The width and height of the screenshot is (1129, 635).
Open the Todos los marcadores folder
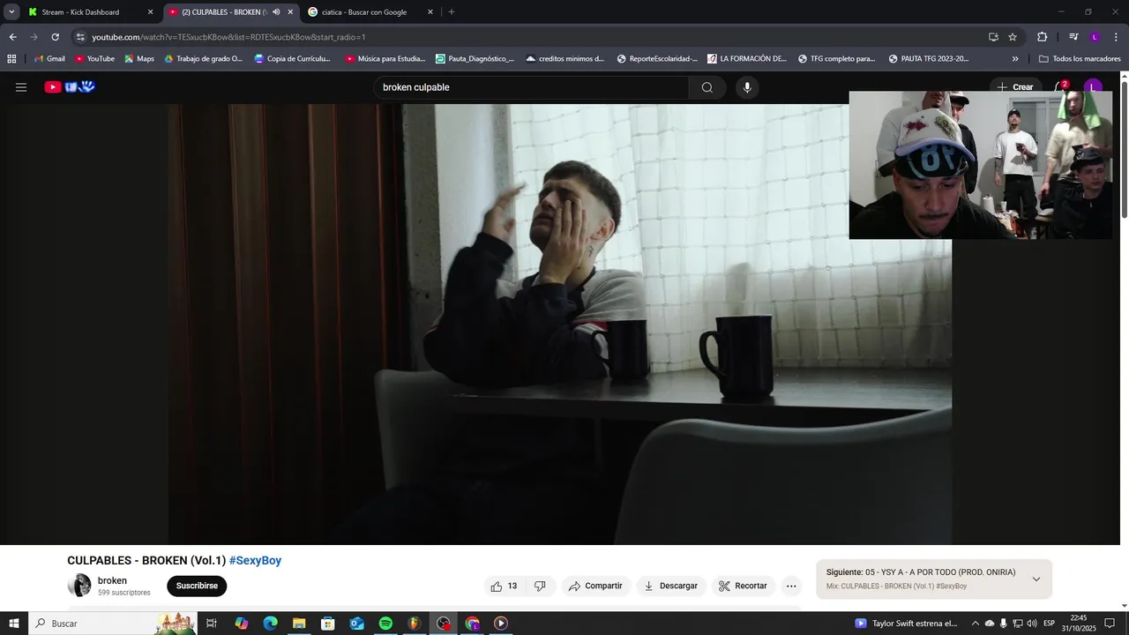(x=1080, y=59)
